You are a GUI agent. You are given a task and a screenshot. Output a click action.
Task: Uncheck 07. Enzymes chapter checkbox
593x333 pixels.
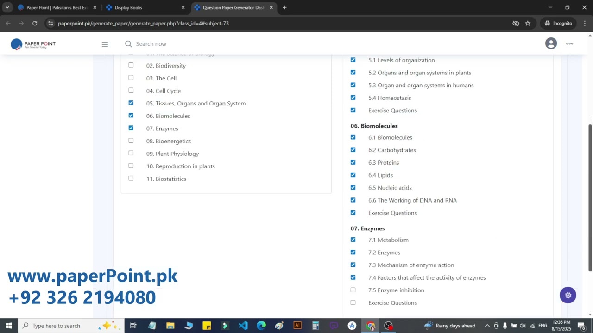coord(131,128)
